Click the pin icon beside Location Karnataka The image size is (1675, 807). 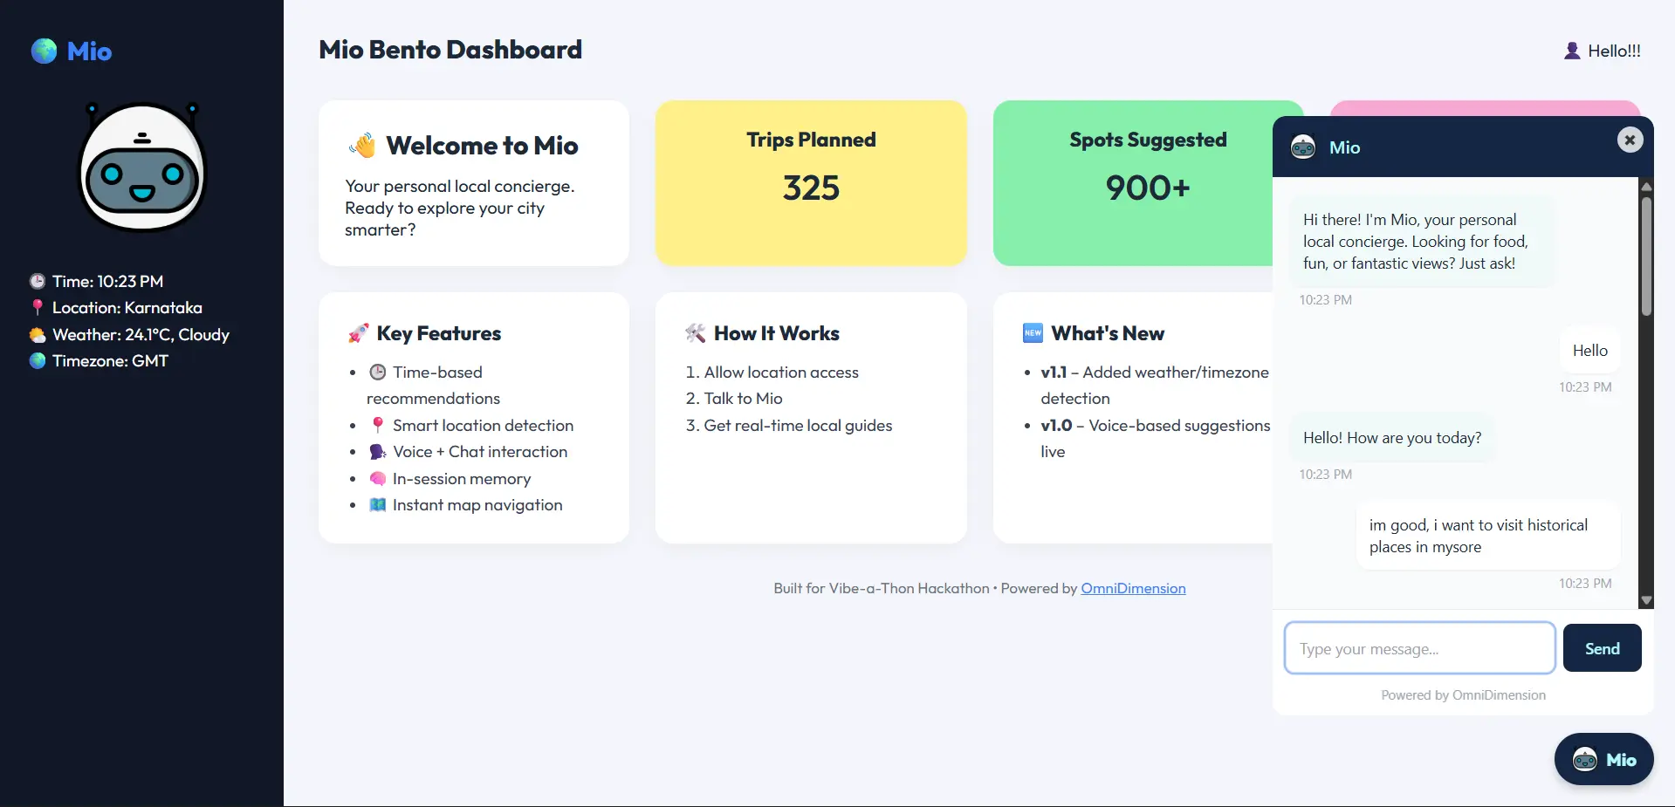coord(37,307)
